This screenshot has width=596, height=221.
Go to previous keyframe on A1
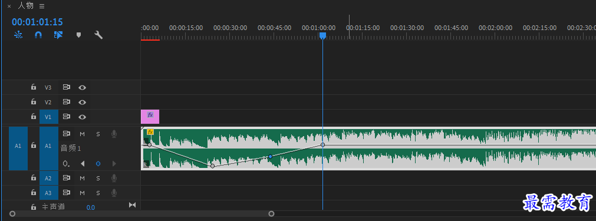coord(83,164)
